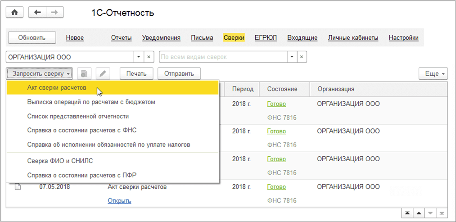This screenshot has height=222, width=456.
Task: Click the organization field ОРГАНИЗАЦИЯ ООО
Action: click(x=70, y=57)
